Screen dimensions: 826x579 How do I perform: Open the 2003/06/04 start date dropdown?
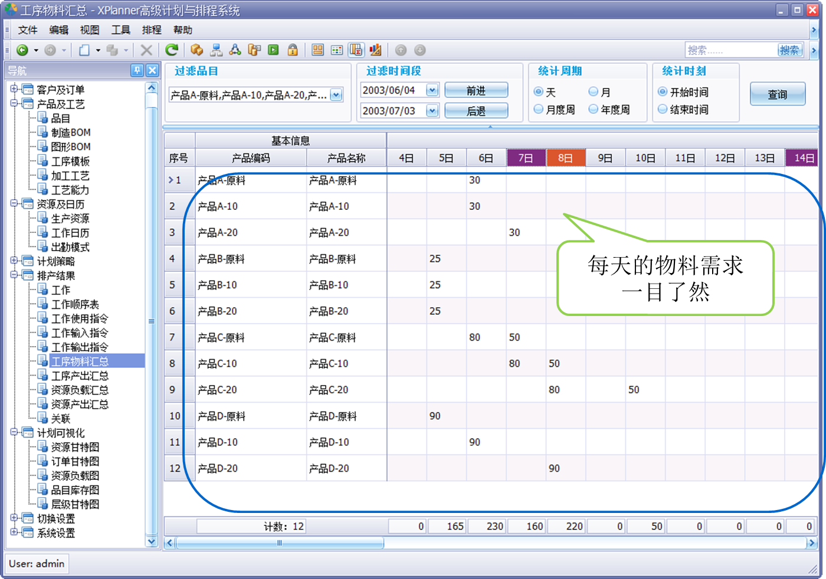point(432,90)
